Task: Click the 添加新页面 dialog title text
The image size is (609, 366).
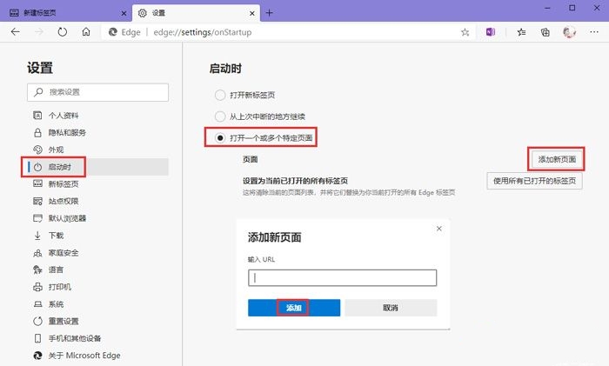Action: pyautogui.click(x=275, y=237)
